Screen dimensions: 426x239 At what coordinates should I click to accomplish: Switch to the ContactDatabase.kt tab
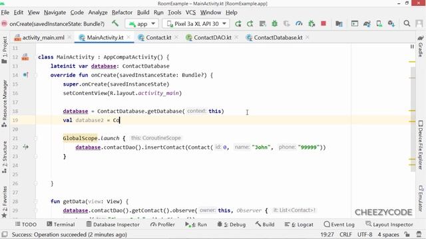(278, 38)
